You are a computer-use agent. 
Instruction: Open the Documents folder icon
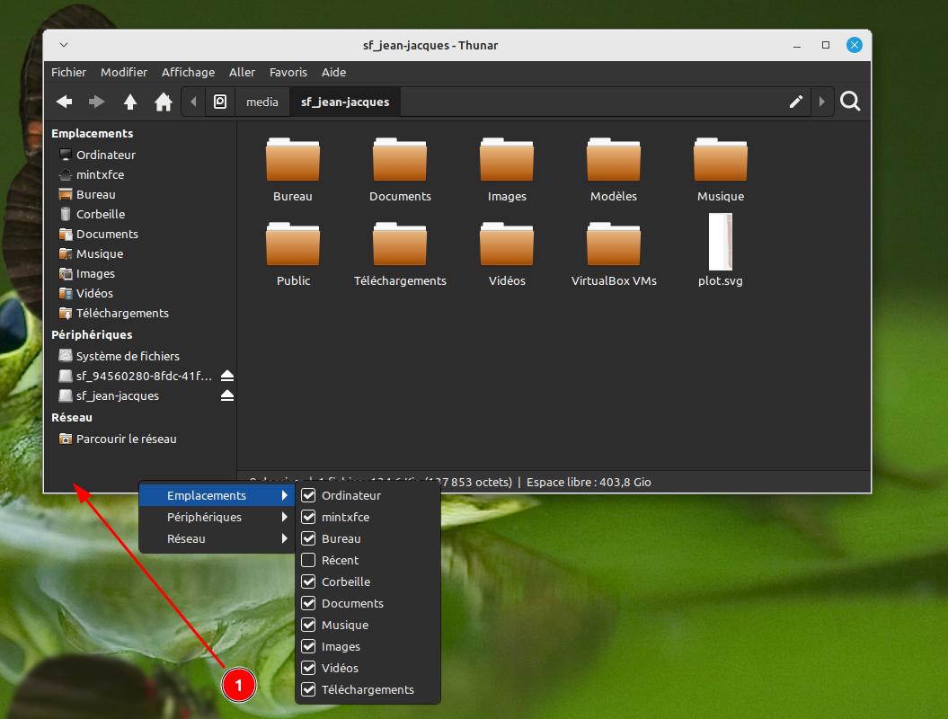pyautogui.click(x=400, y=160)
